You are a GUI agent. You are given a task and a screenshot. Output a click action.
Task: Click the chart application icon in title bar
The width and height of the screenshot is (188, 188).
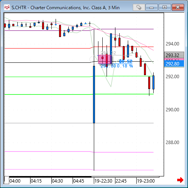pos(7,7)
